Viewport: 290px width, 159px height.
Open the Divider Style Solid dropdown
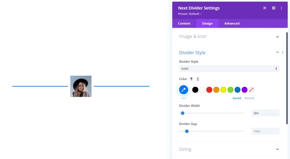[x=229, y=68]
